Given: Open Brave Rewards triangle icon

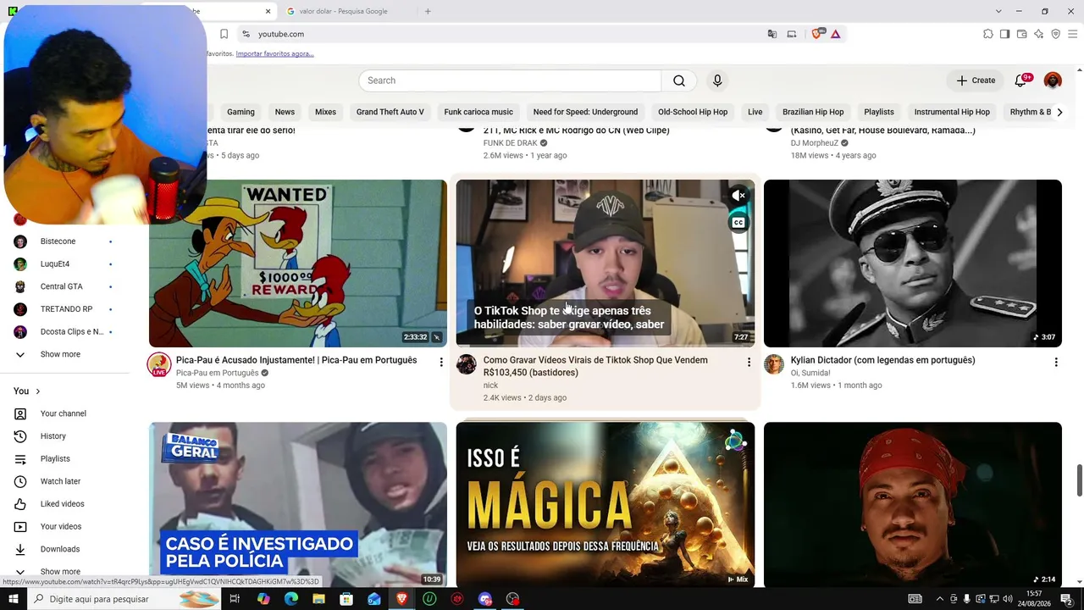Looking at the screenshot, I should tap(835, 34).
